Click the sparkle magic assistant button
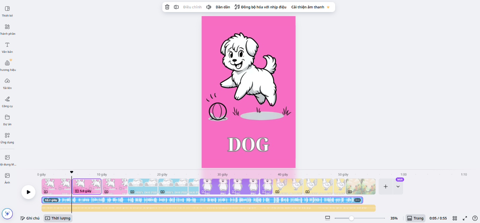480x223 pixels. 7,214
